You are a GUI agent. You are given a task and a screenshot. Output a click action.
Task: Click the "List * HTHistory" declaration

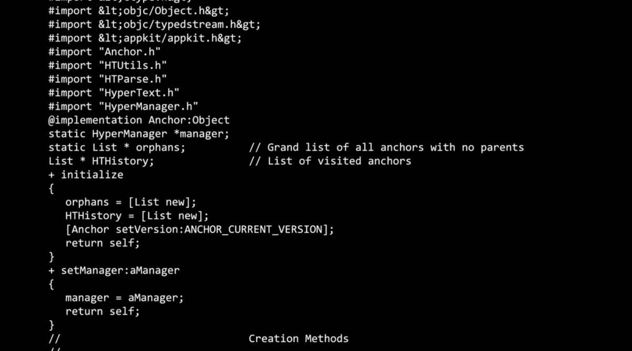(x=101, y=161)
